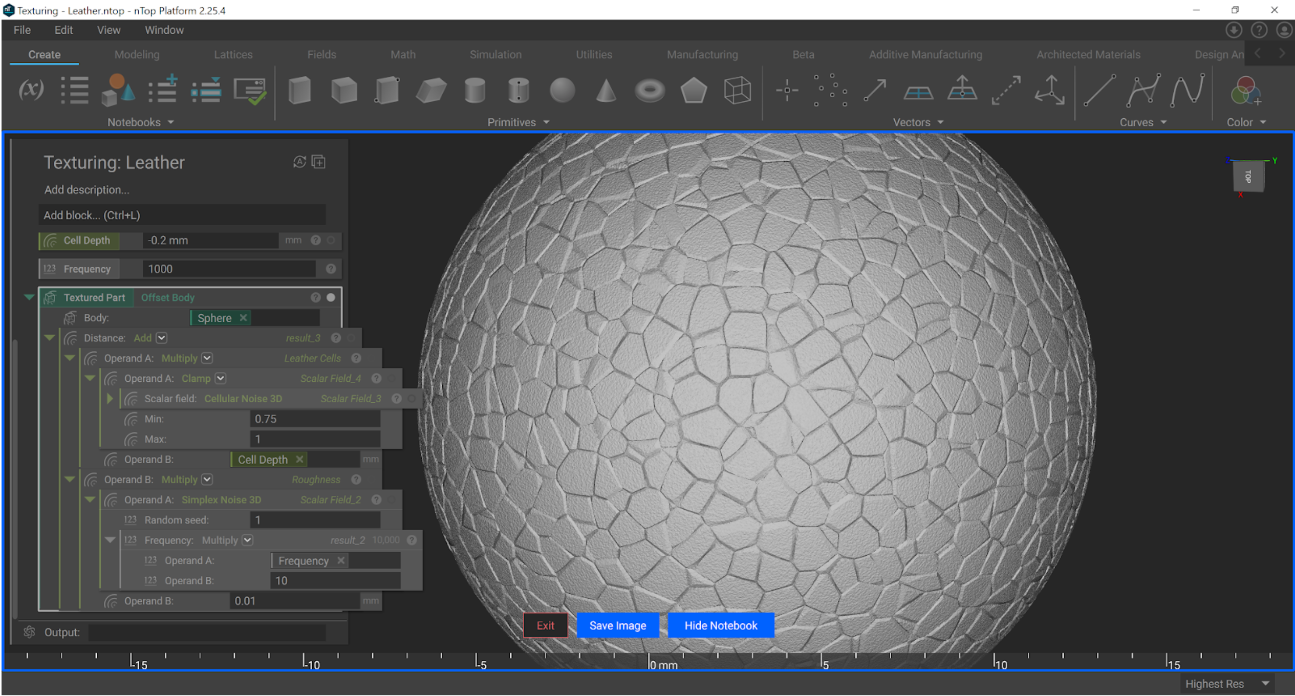The width and height of the screenshot is (1295, 696).
Task: Select the Line curve tool icon
Action: tap(1099, 91)
